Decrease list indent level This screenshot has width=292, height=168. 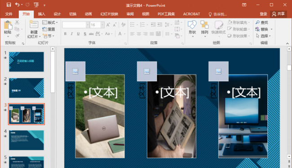point(153,24)
